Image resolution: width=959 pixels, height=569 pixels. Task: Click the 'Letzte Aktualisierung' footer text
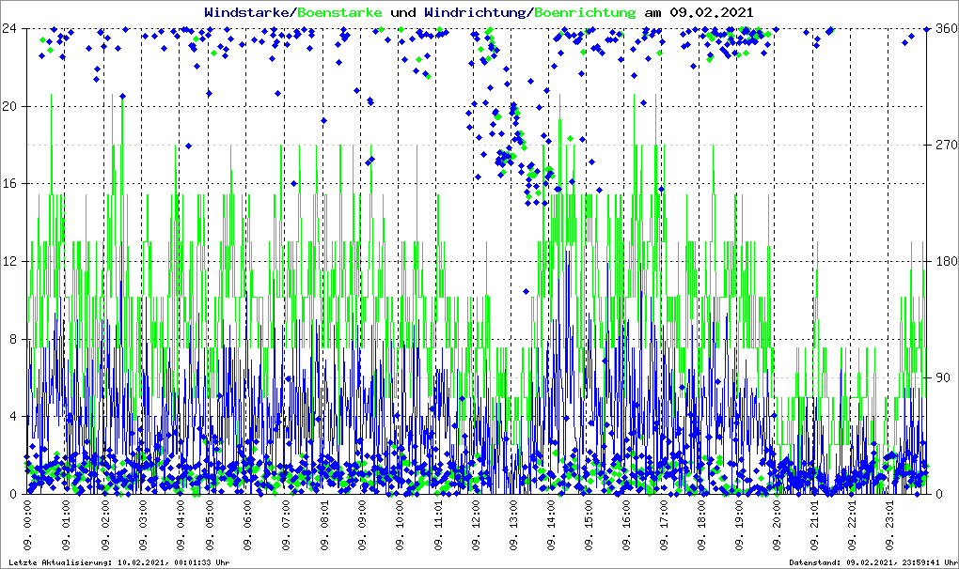point(119,562)
